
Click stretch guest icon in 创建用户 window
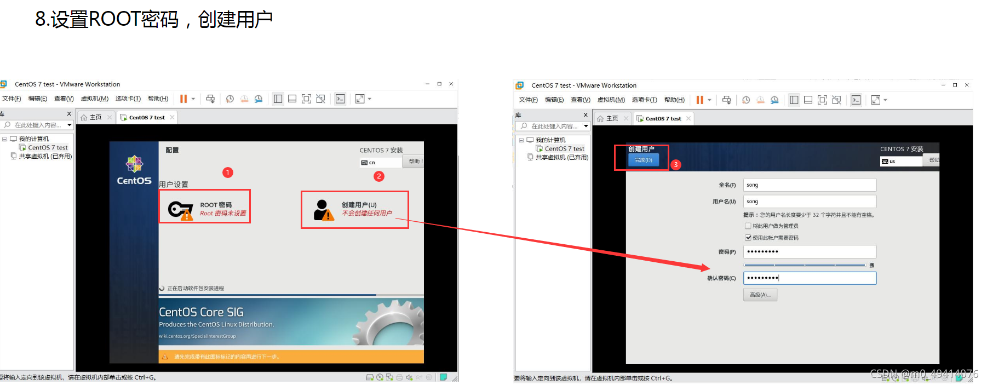876,100
